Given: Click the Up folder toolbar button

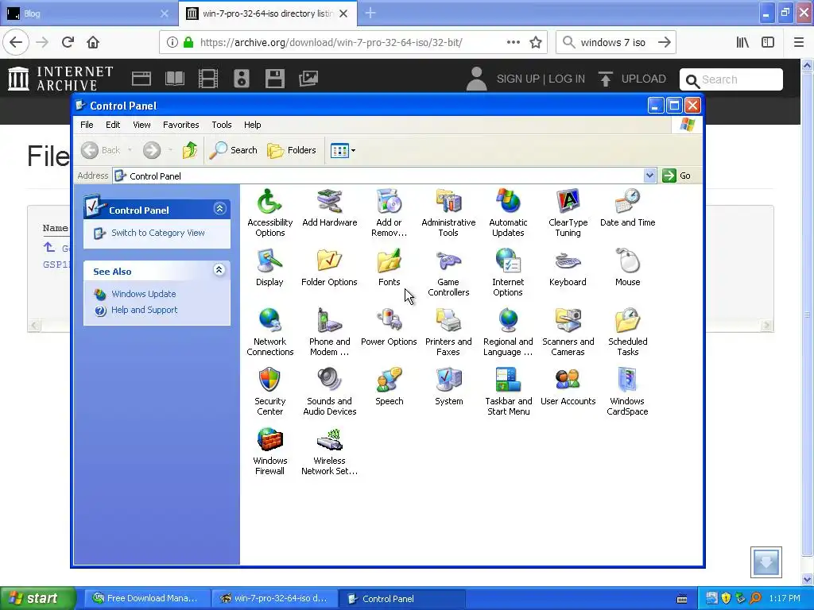Looking at the screenshot, I should tap(190, 150).
